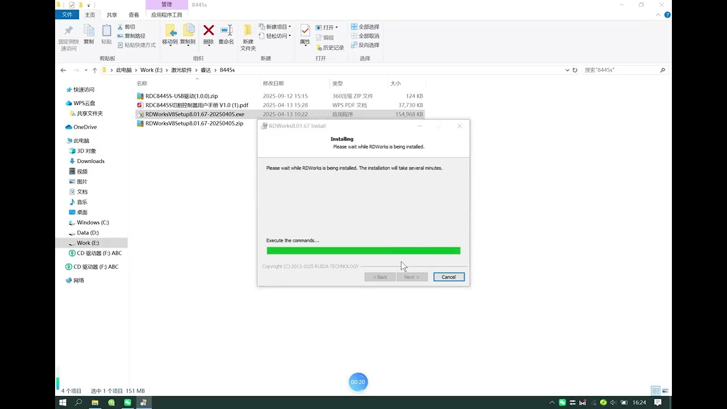This screenshot has width=727, height=409.
Task: Click Select all (全部选择)
Action: coord(365,27)
